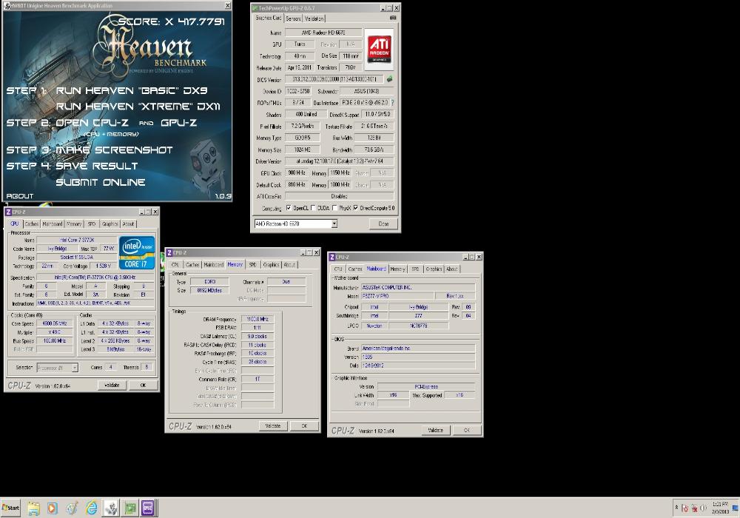
Task: Show hidden system tray icons
Action: pyautogui.click(x=676, y=508)
